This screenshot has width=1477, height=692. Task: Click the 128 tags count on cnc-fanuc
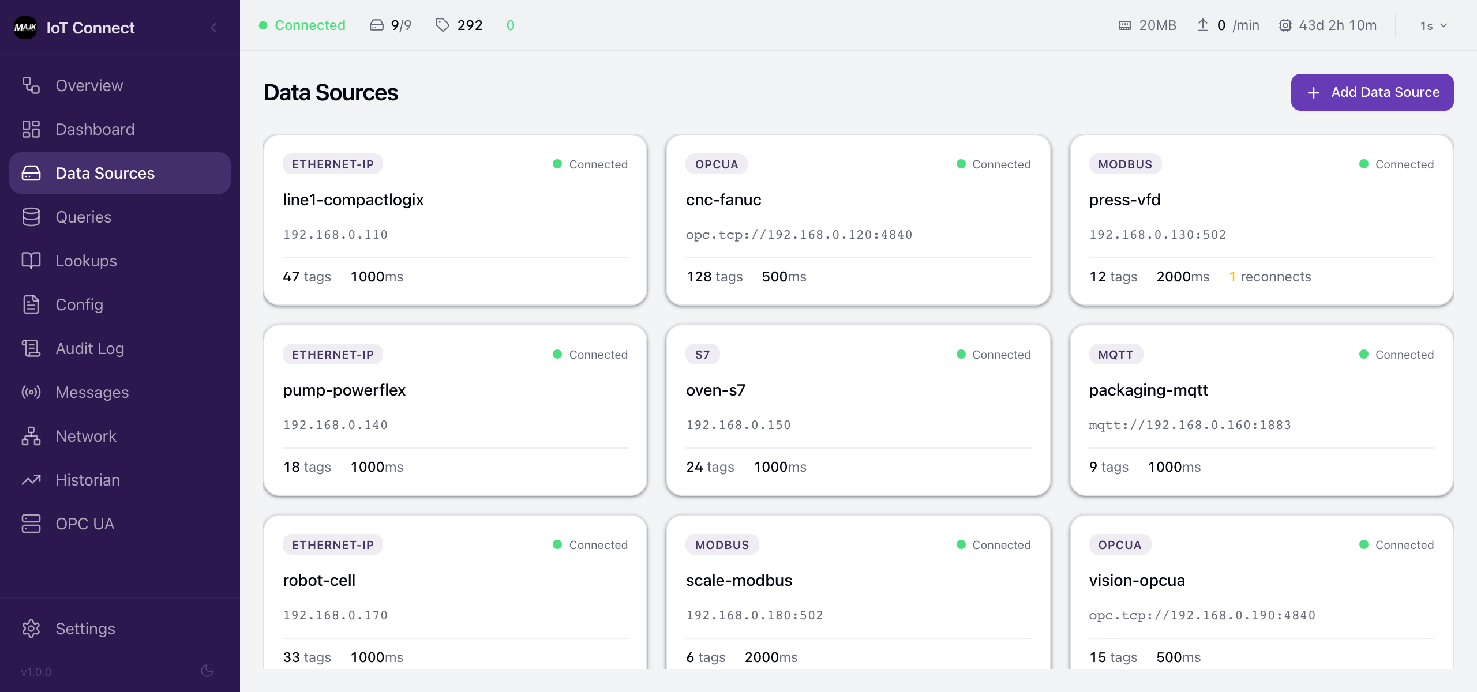click(715, 277)
